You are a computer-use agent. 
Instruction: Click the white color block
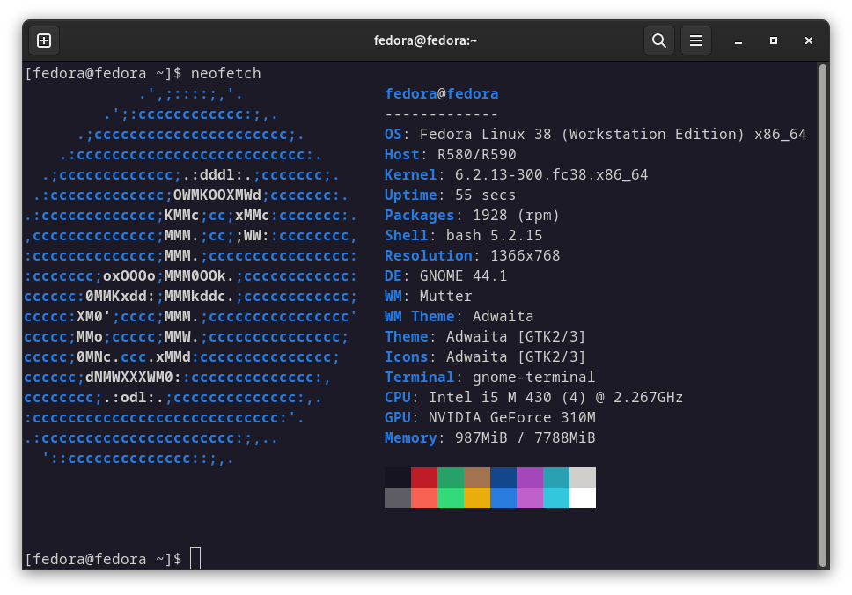coord(583,497)
